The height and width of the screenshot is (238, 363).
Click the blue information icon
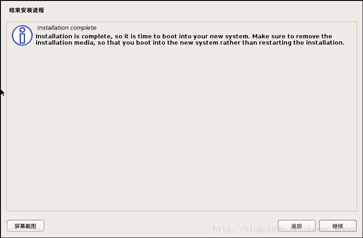click(22, 35)
